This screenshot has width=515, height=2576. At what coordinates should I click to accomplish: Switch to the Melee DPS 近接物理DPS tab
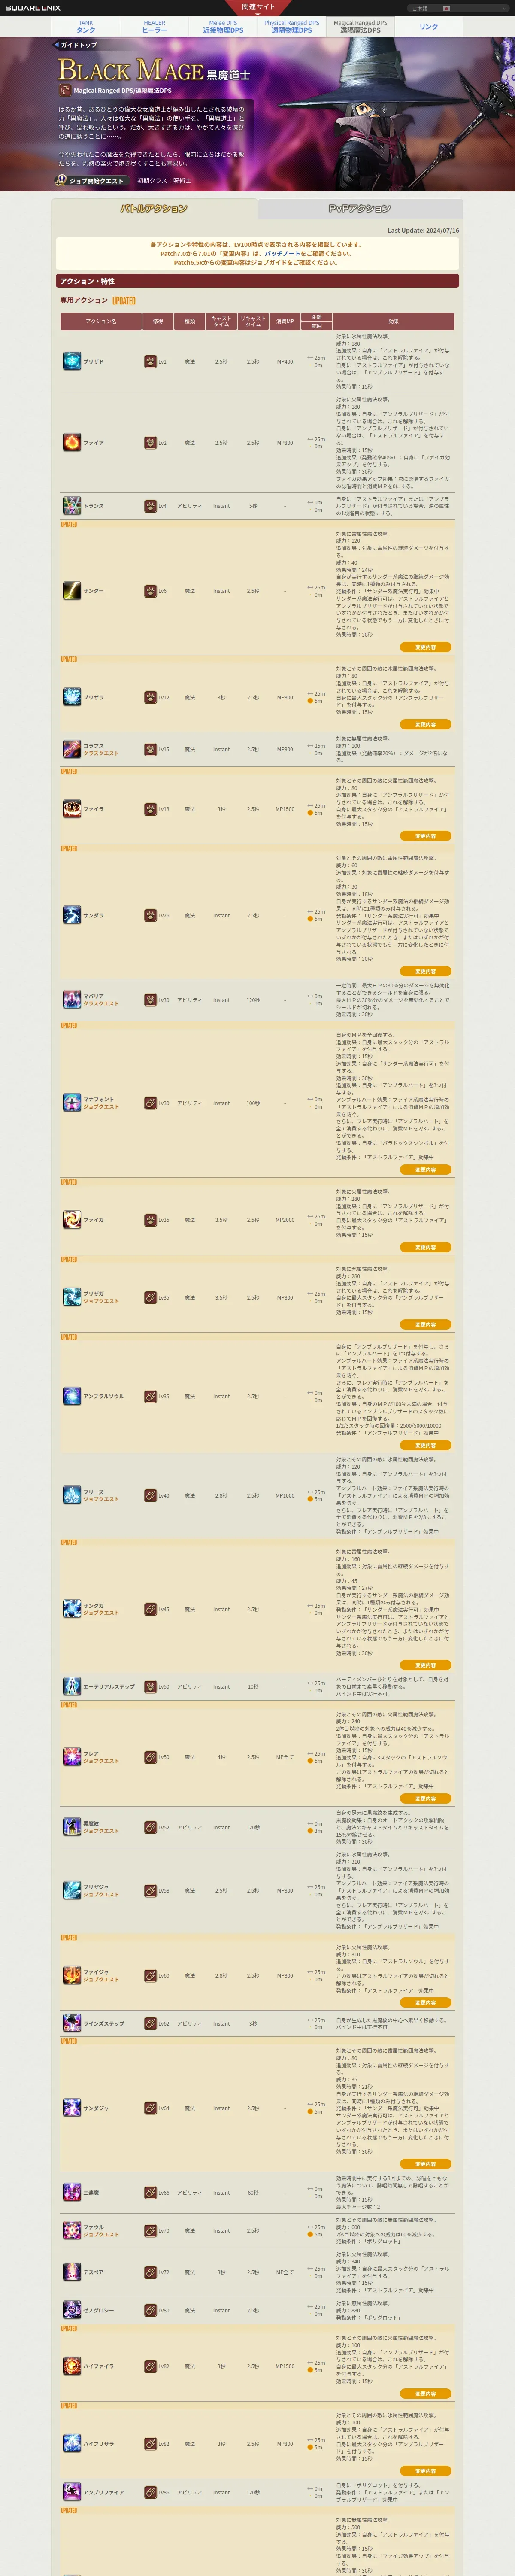pos(223,26)
